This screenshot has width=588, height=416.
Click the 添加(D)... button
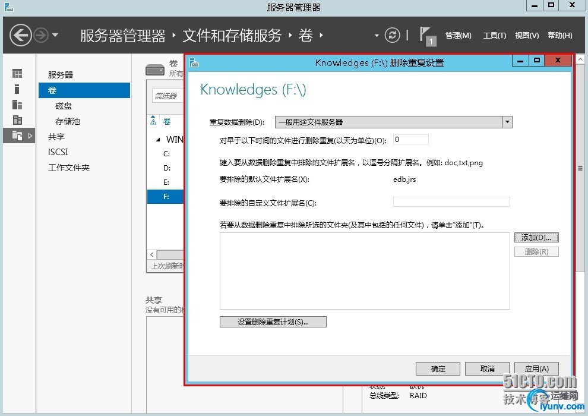[x=536, y=237]
